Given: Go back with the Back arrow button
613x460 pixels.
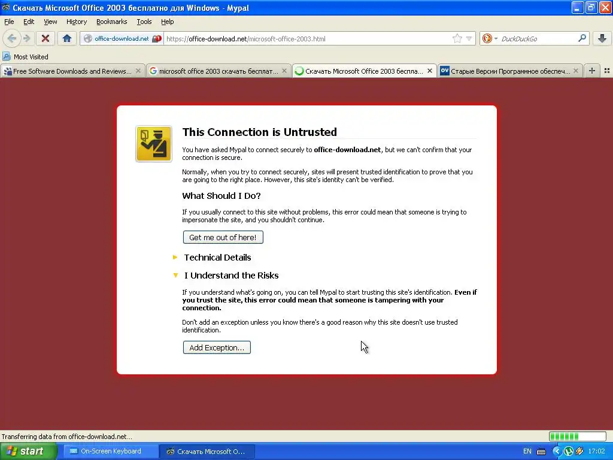Looking at the screenshot, I should (x=12, y=38).
